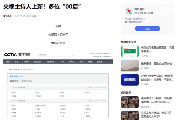181x120 pixels.
Task: Click the 2分钟前 timestamp
Action: point(145,68)
